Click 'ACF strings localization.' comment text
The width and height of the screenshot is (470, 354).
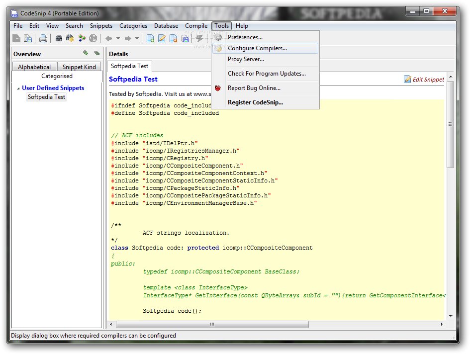pyautogui.click(x=186, y=233)
